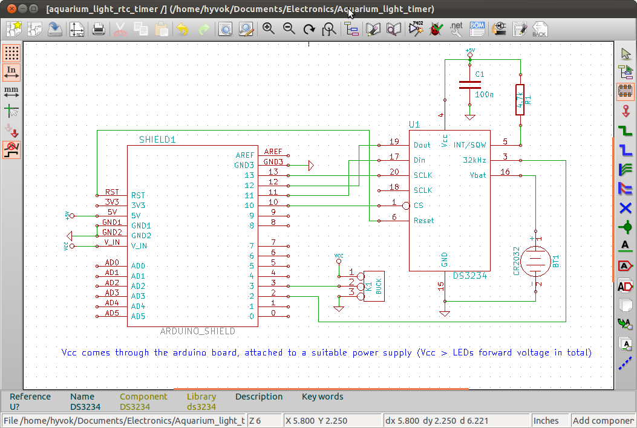Select the place bus tool
Screen dimensions: 637x428
click(x=626, y=150)
